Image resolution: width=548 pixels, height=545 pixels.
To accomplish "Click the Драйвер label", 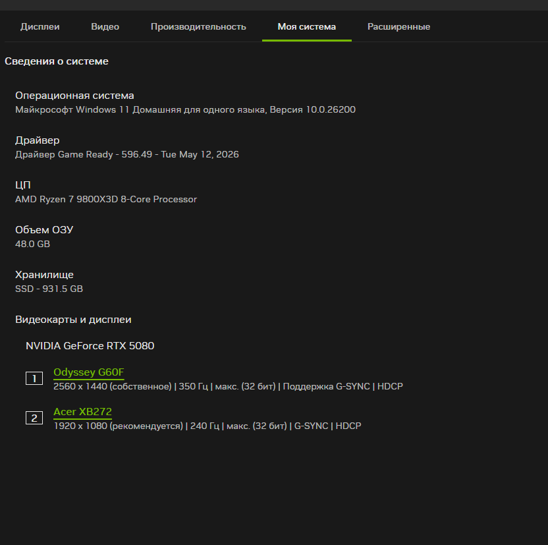I will pos(38,140).
